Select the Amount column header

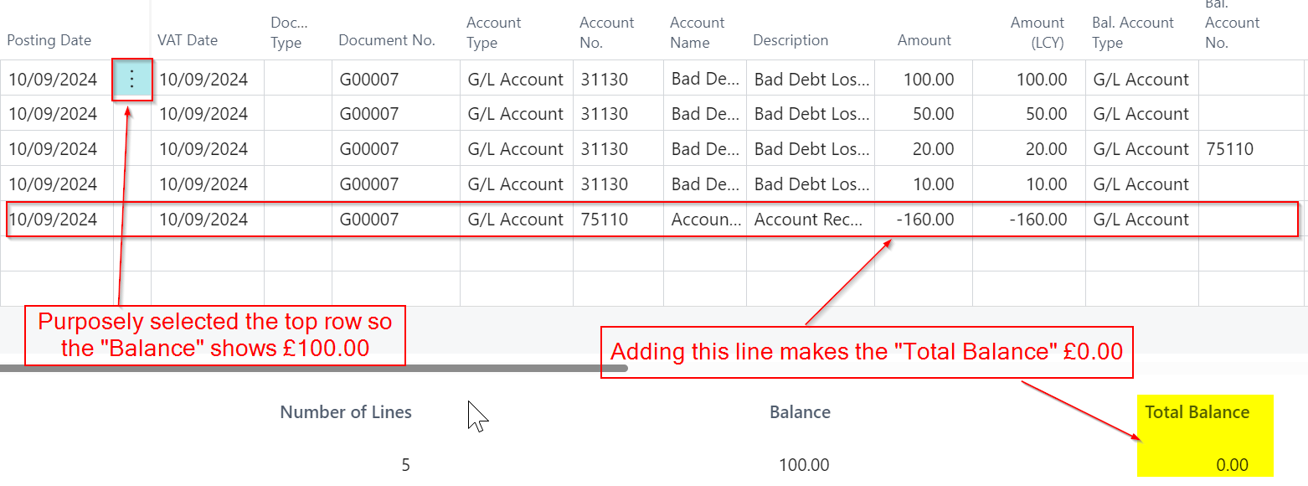pos(924,40)
